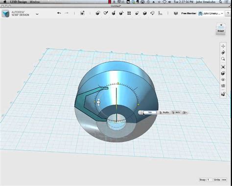
Task: Select the Orbit navigation tool
Action: pos(223,53)
